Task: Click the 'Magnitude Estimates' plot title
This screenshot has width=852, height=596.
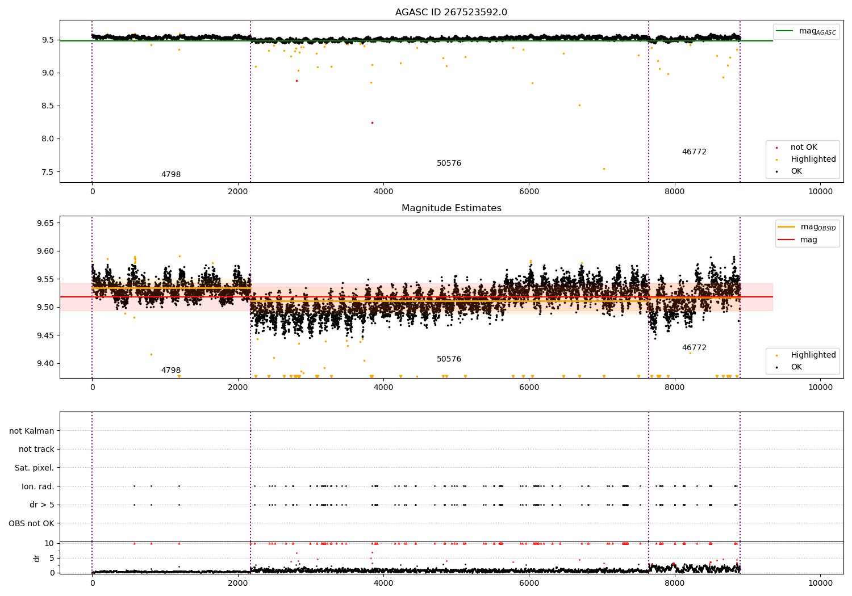Action: (452, 208)
